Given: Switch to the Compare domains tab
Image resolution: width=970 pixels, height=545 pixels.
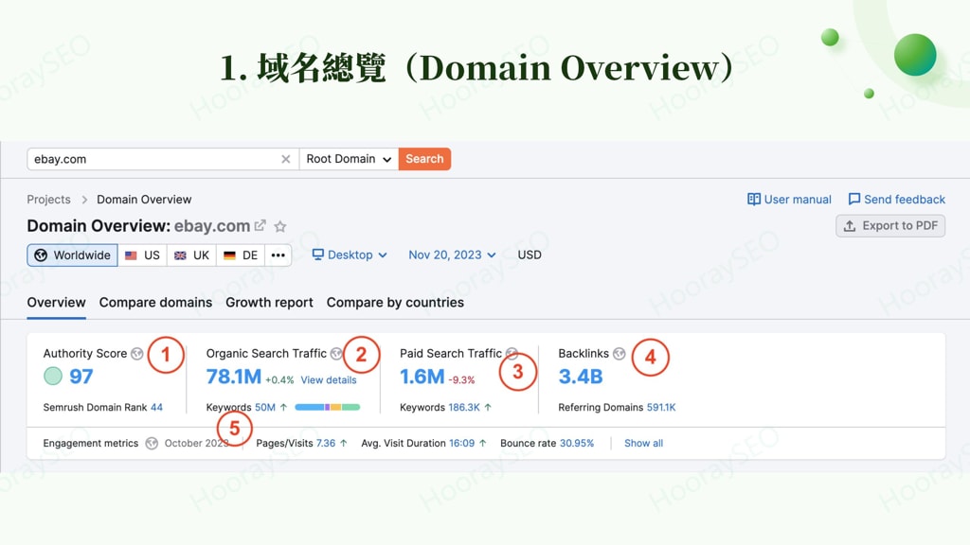Looking at the screenshot, I should 155,303.
